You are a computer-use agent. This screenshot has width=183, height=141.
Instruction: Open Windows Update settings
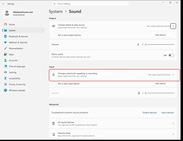pyautogui.click(x=23, y=90)
